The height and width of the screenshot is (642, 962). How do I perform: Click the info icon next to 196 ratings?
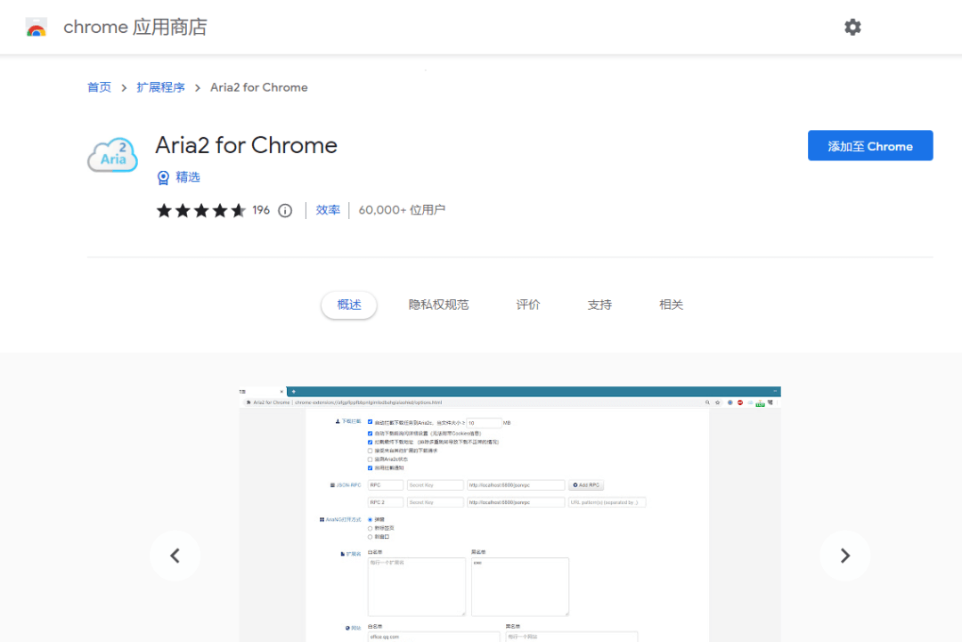coord(284,210)
